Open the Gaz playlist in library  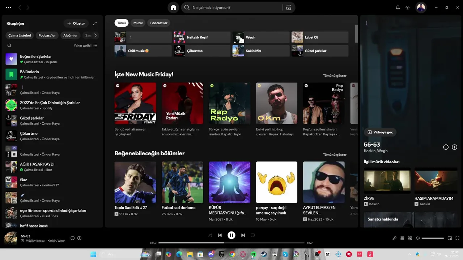click(x=52, y=182)
